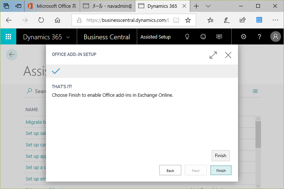Close the Dynamics 365 browser tab
Viewport: 284px width, 189px height.
(x=184, y=6)
